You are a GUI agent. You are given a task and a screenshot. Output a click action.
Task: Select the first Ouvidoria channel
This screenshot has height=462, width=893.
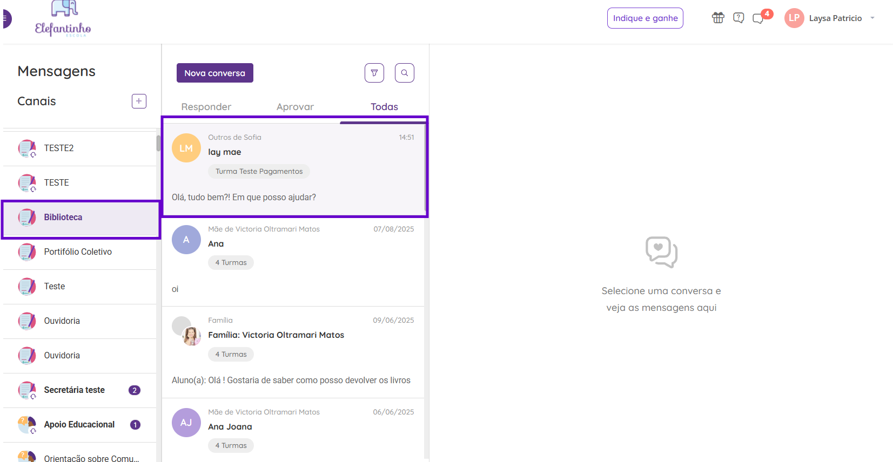79,321
